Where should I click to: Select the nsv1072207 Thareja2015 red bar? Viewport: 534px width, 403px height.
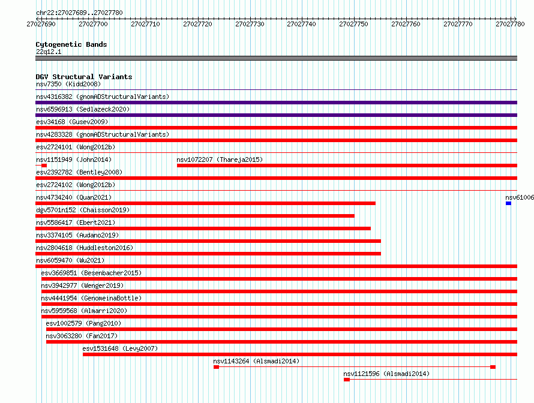point(347,166)
